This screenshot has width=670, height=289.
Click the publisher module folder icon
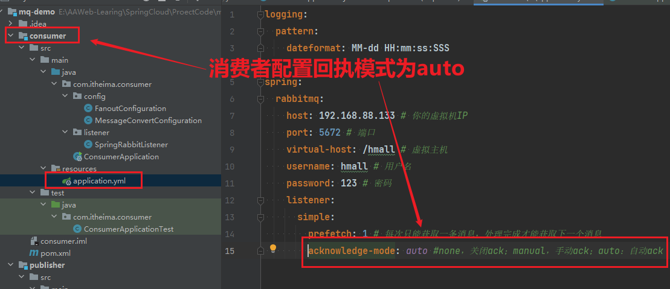pos(23,265)
